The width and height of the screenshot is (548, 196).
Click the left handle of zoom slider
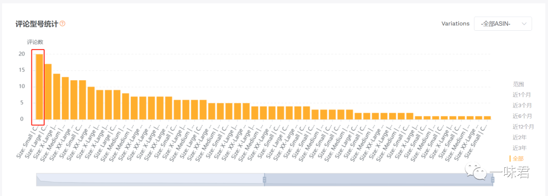[264, 180]
